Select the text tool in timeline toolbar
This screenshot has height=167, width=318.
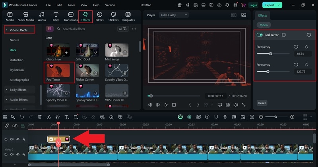pyautogui.click(x=66, y=117)
